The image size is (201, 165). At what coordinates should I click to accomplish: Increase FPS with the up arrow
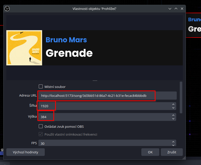pyautogui.click(x=173, y=142)
